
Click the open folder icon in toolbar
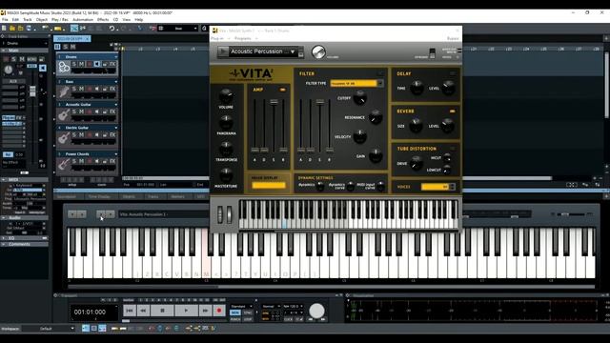[x=12, y=28]
